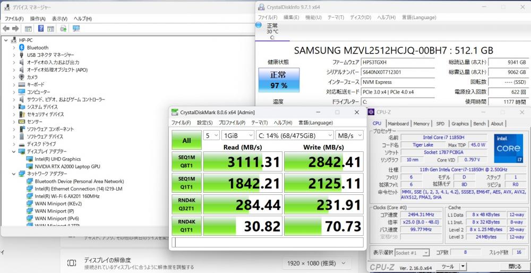Open the 1GiB test size dropdown
The width and height of the screenshot is (531, 273).
point(238,135)
